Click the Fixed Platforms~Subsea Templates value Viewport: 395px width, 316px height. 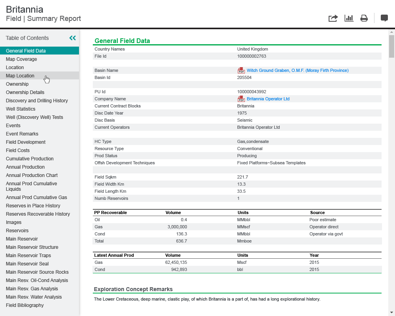coord(271,163)
